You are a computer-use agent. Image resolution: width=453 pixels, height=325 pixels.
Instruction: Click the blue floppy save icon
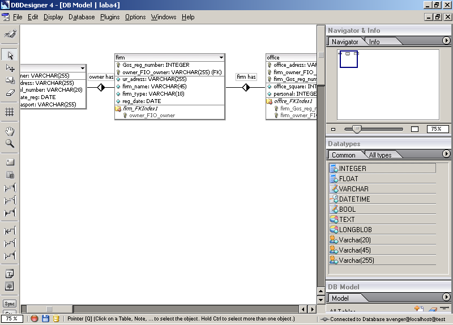tap(45, 319)
